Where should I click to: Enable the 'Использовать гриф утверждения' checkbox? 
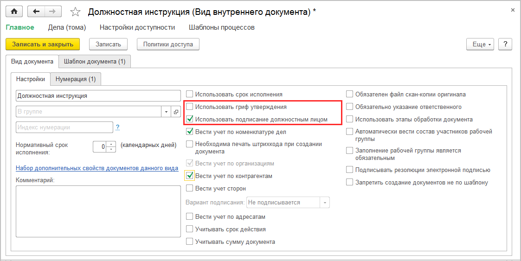pyautogui.click(x=190, y=107)
